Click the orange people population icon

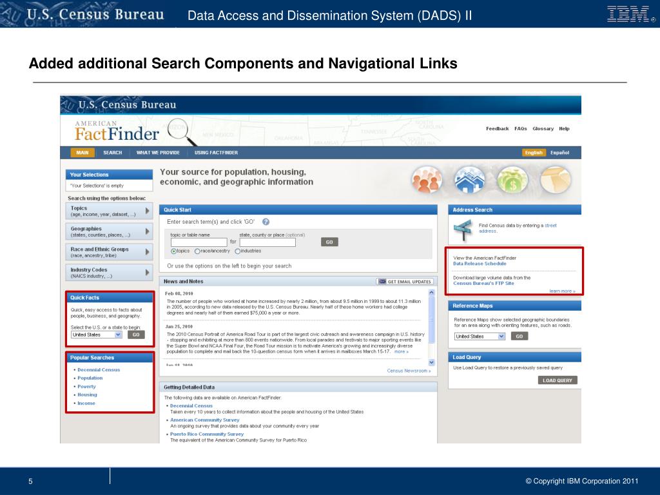click(x=427, y=180)
